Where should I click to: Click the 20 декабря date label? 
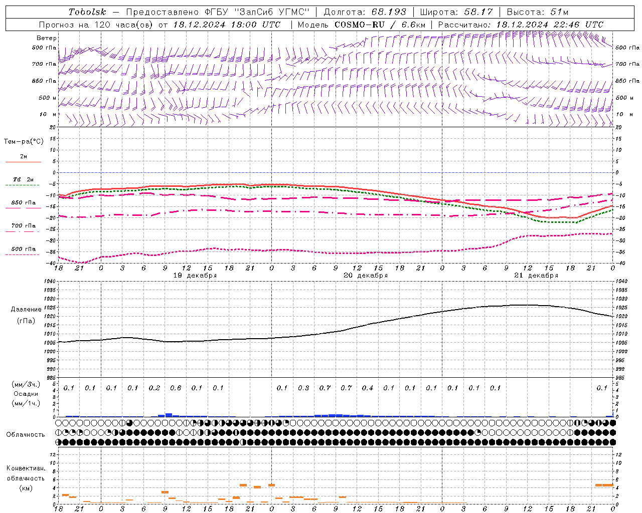click(x=366, y=276)
